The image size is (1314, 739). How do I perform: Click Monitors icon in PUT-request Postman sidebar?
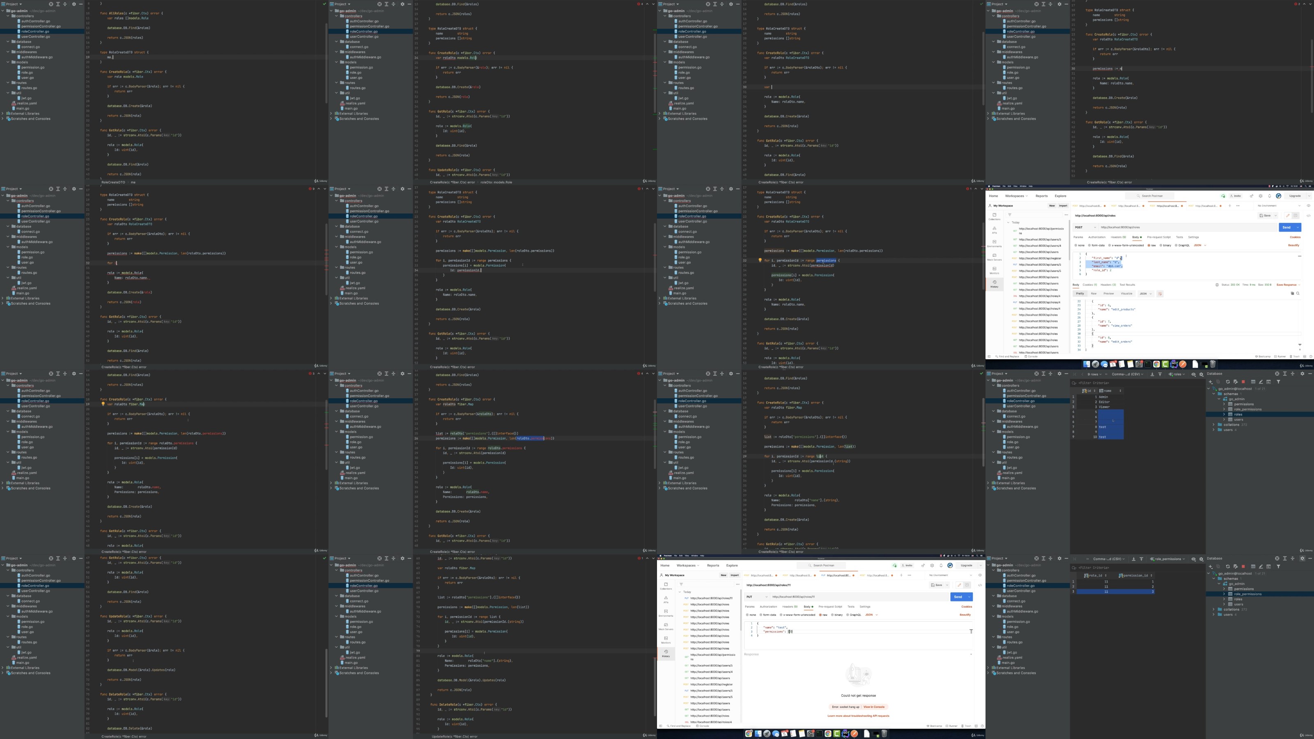tap(666, 640)
